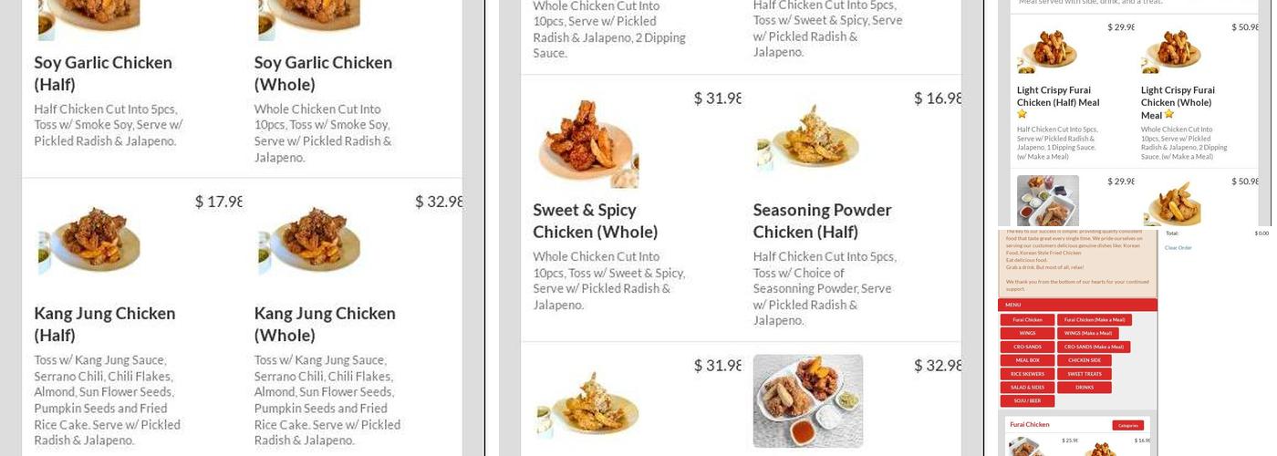Open the Categories dropdown beside Furai Chicken heading

[x=1127, y=425]
